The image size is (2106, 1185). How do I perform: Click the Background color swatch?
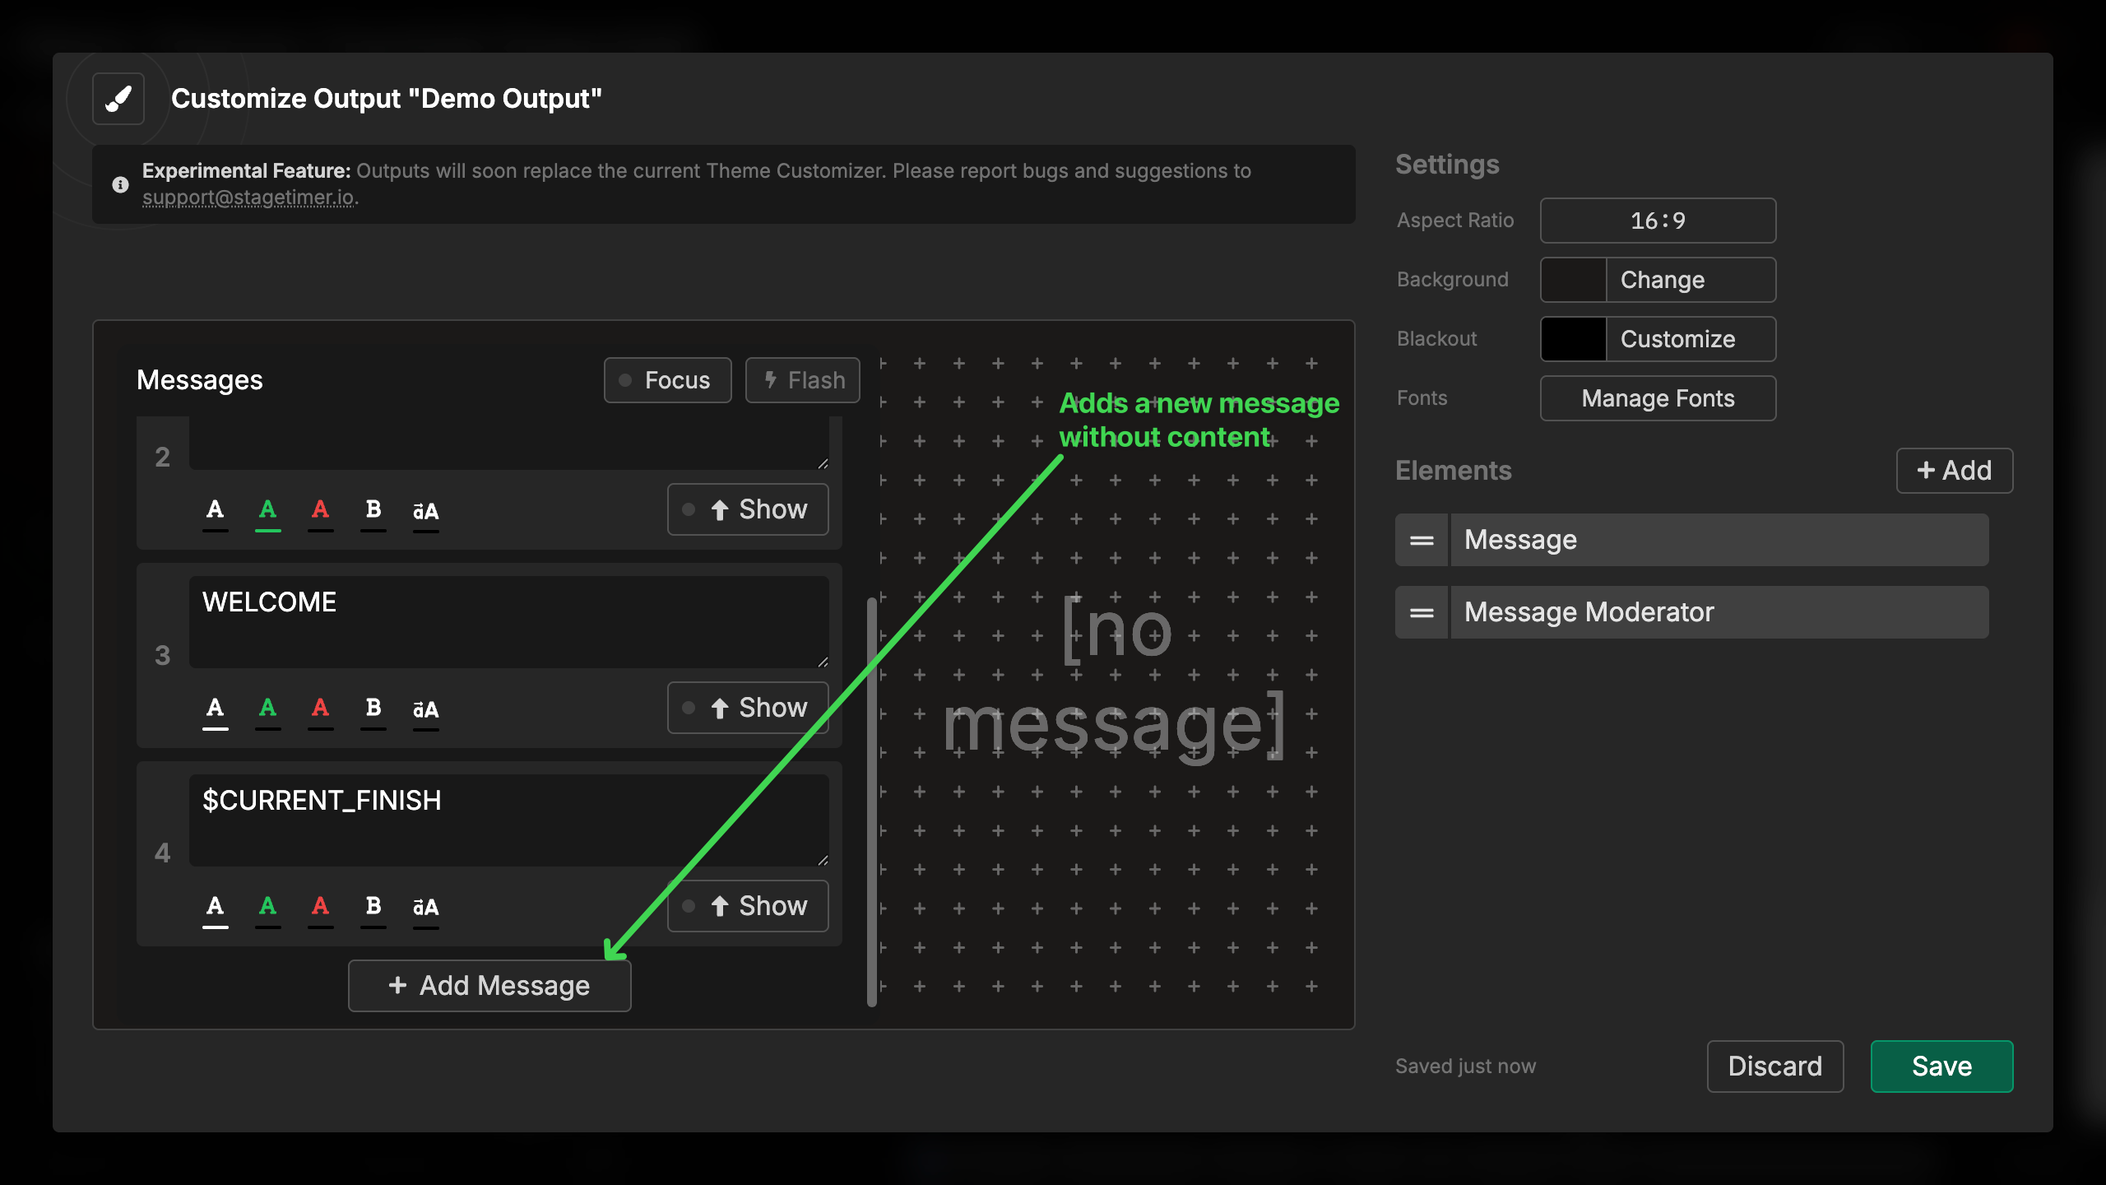(x=1572, y=280)
